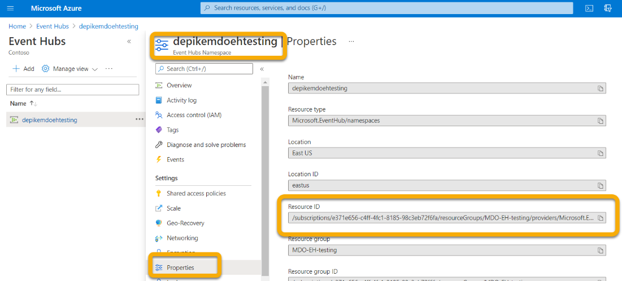Collapse the Event Hubs list pane
Viewport: 622px width, 281px height.
click(129, 42)
